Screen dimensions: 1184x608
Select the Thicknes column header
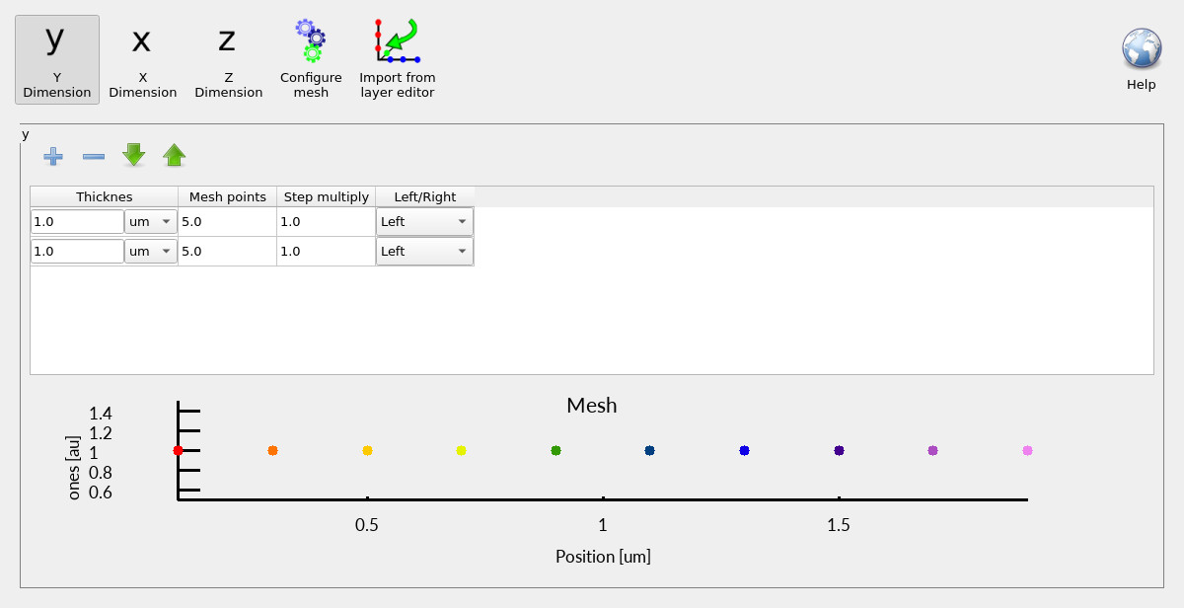click(103, 196)
